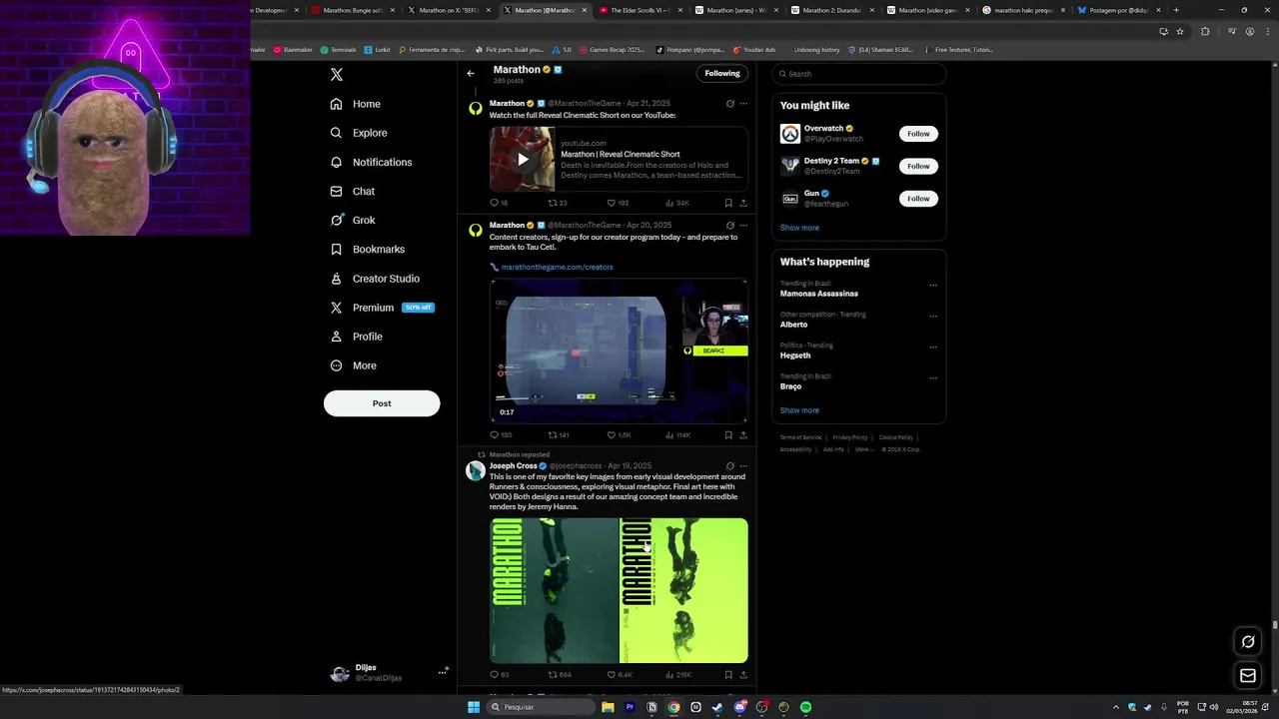Click Grok icon on the Apr 21 post
The height and width of the screenshot is (719, 1279).
tap(729, 104)
